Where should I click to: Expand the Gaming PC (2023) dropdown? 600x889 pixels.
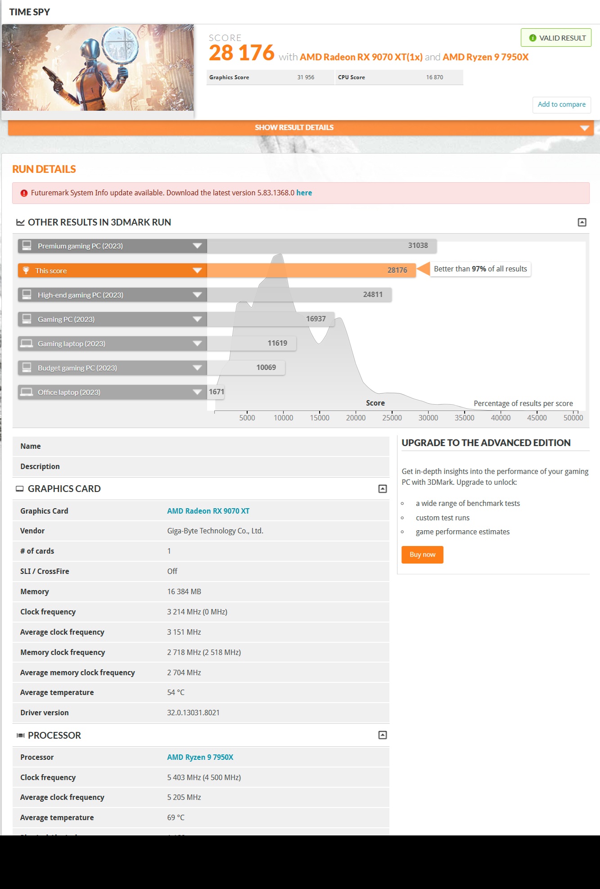coord(197,319)
